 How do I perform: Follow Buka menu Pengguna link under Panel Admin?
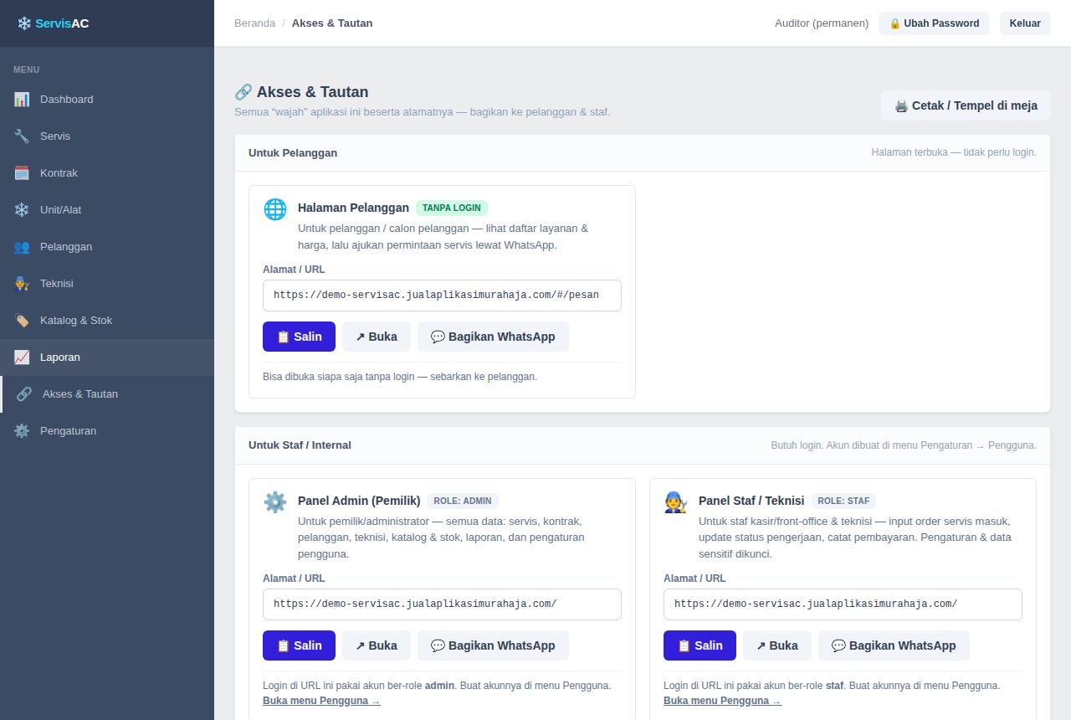[x=321, y=701]
